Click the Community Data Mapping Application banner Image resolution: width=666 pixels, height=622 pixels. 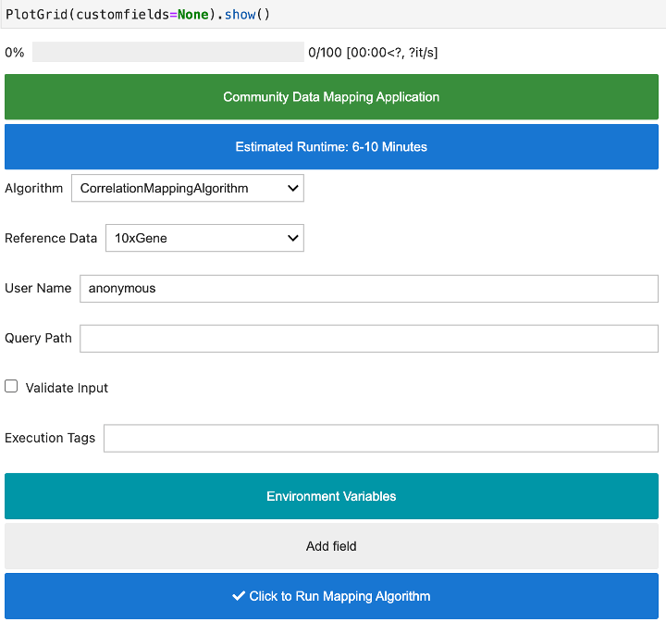(331, 97)
